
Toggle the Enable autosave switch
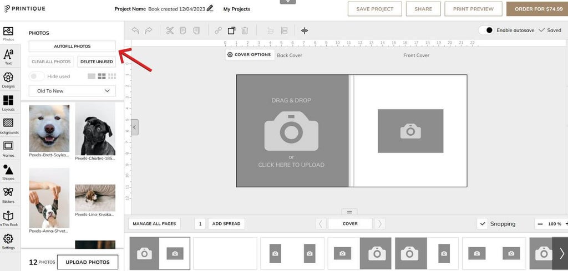click(486, 30)
